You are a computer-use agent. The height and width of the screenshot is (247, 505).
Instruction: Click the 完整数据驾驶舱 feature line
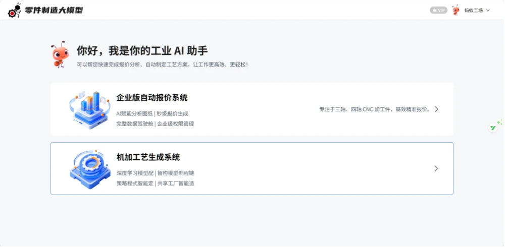(135, 124)
